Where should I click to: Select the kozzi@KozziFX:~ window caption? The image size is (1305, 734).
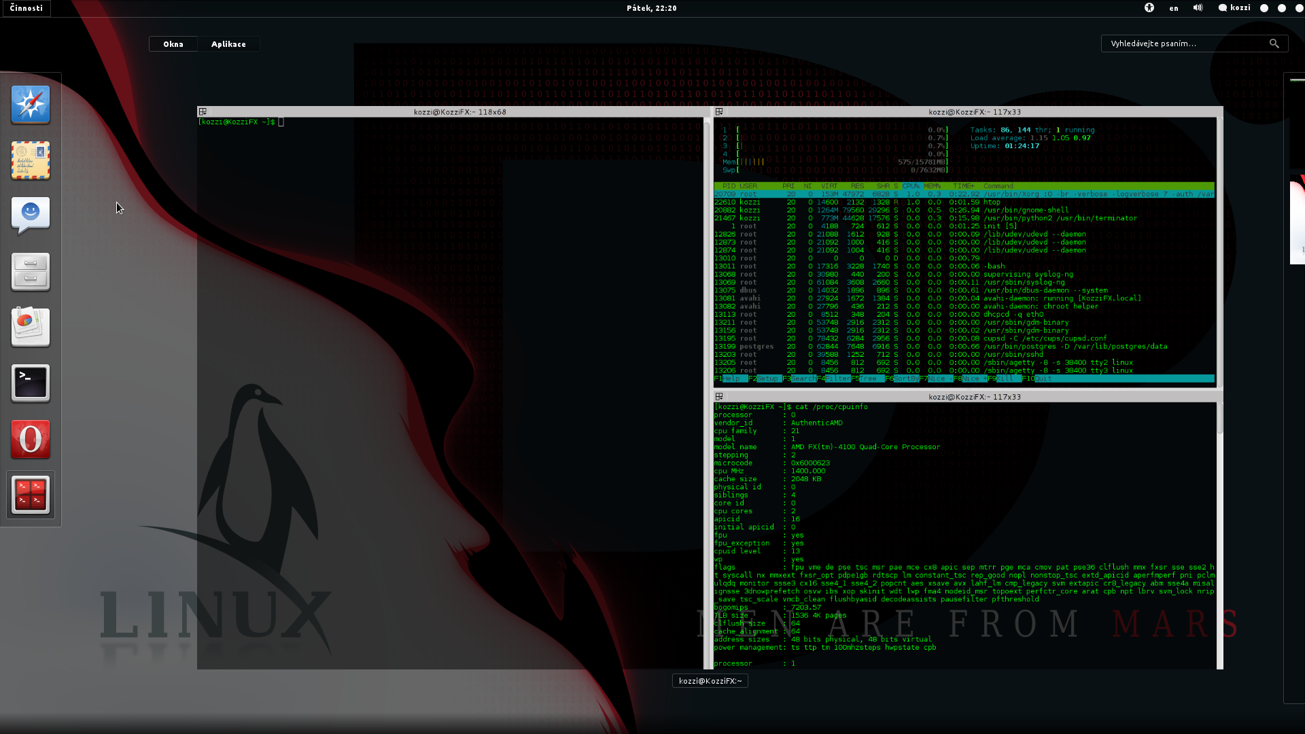point(710,680)
